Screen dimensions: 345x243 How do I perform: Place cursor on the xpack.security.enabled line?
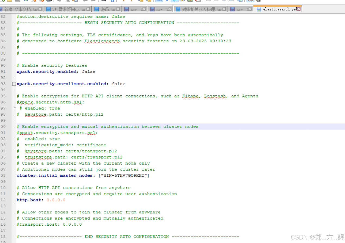[54, 71]
